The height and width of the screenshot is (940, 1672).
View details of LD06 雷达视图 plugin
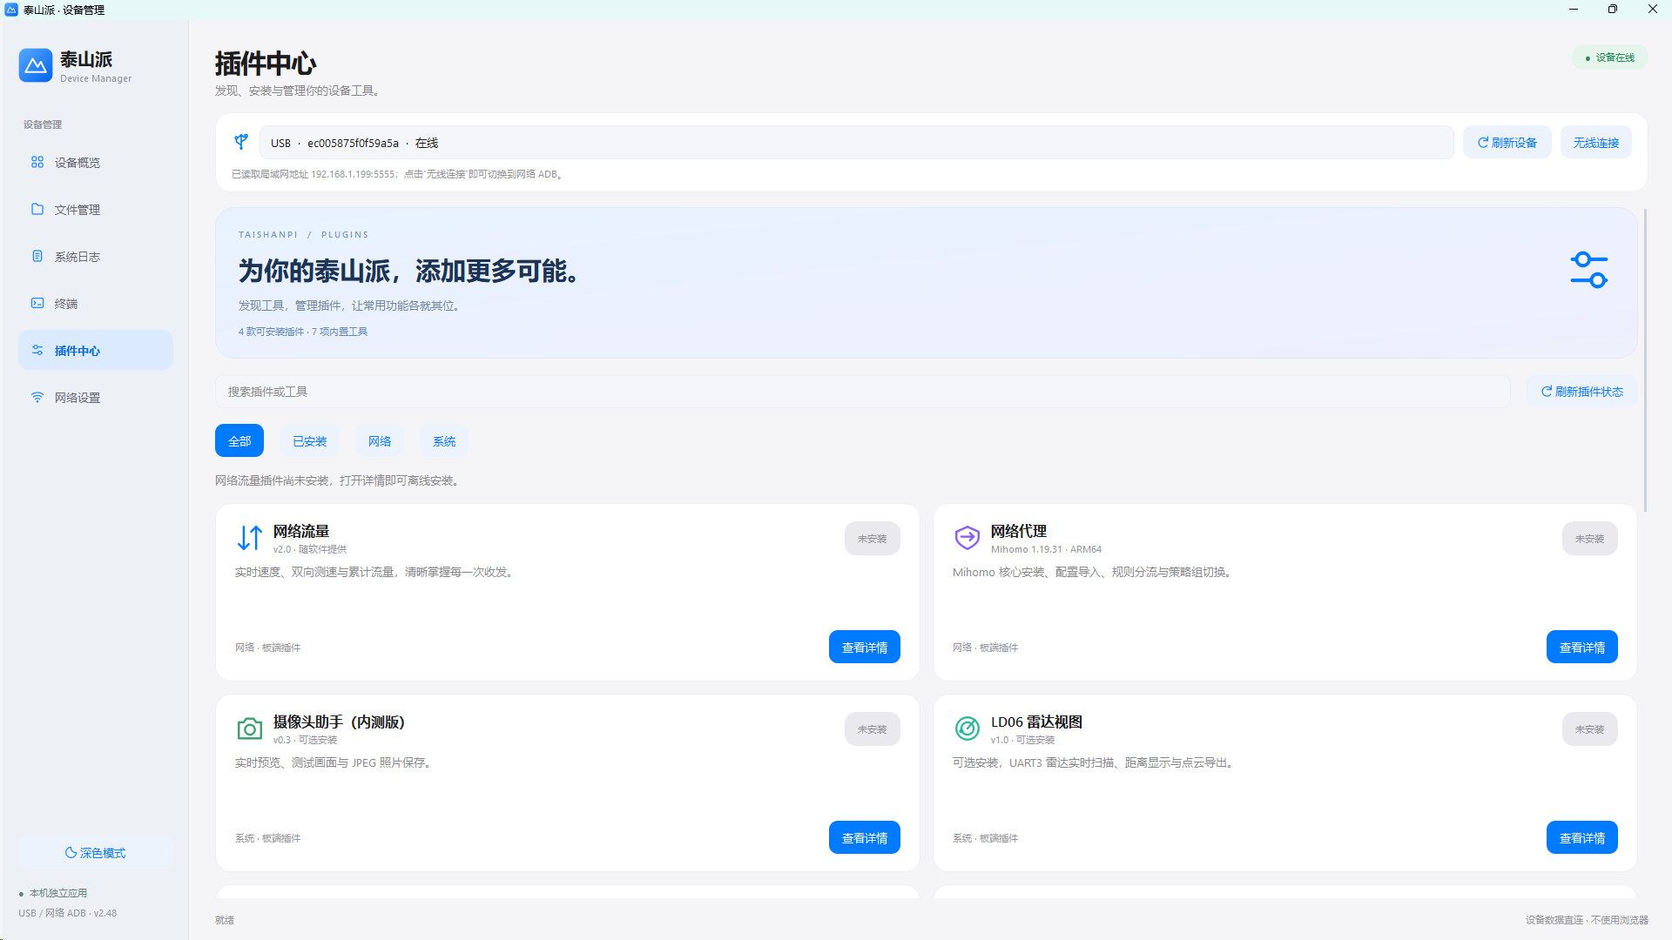(x=1581, y=837)
